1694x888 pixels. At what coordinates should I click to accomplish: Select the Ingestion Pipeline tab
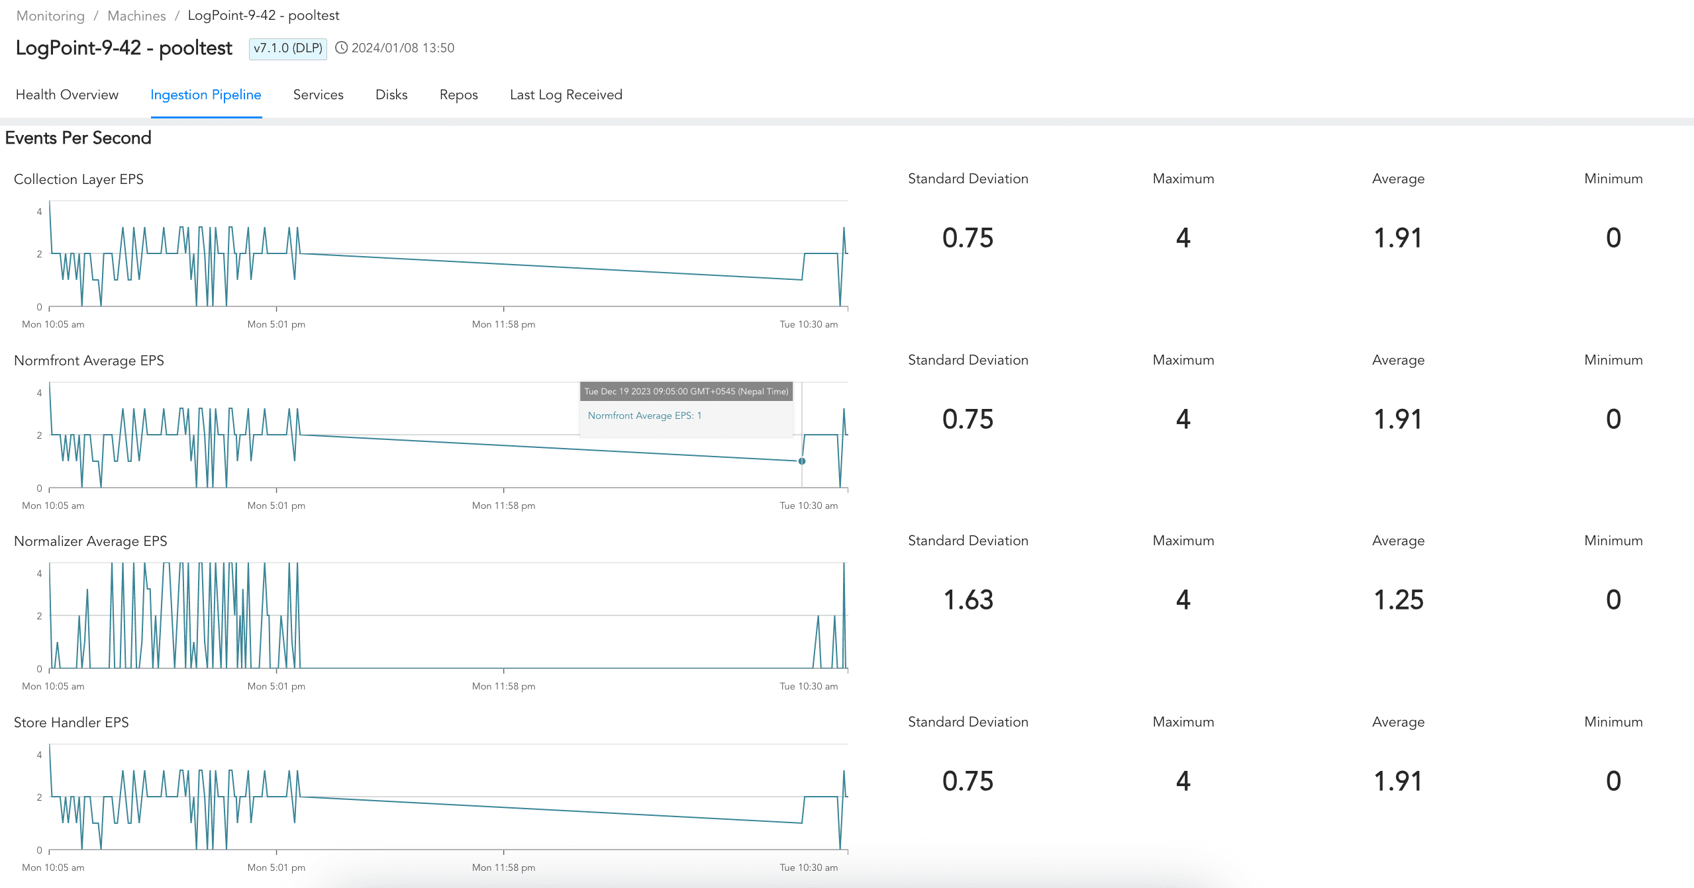tap(206, 95)
